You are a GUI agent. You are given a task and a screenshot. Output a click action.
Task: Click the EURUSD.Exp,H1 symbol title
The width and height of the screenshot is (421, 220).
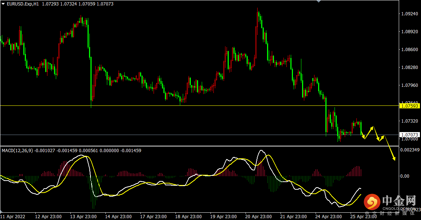[23, 4]
